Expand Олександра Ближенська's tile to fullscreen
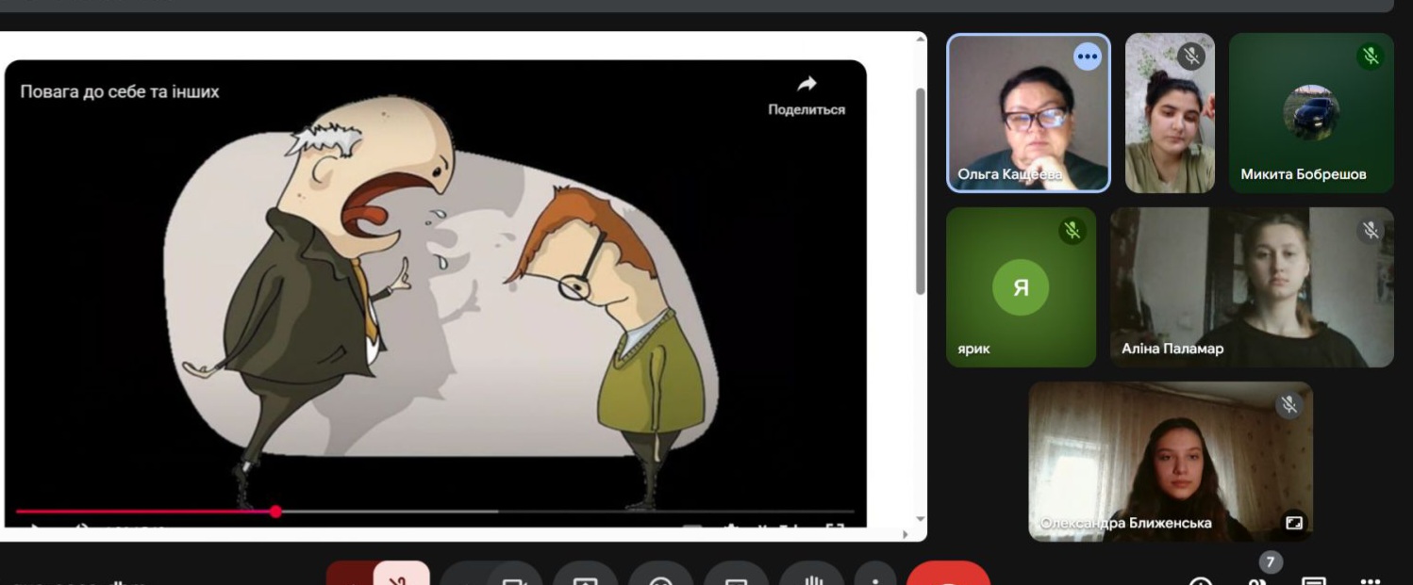The height and width of the screenshot is (585, 1413). pos(1293,522)
